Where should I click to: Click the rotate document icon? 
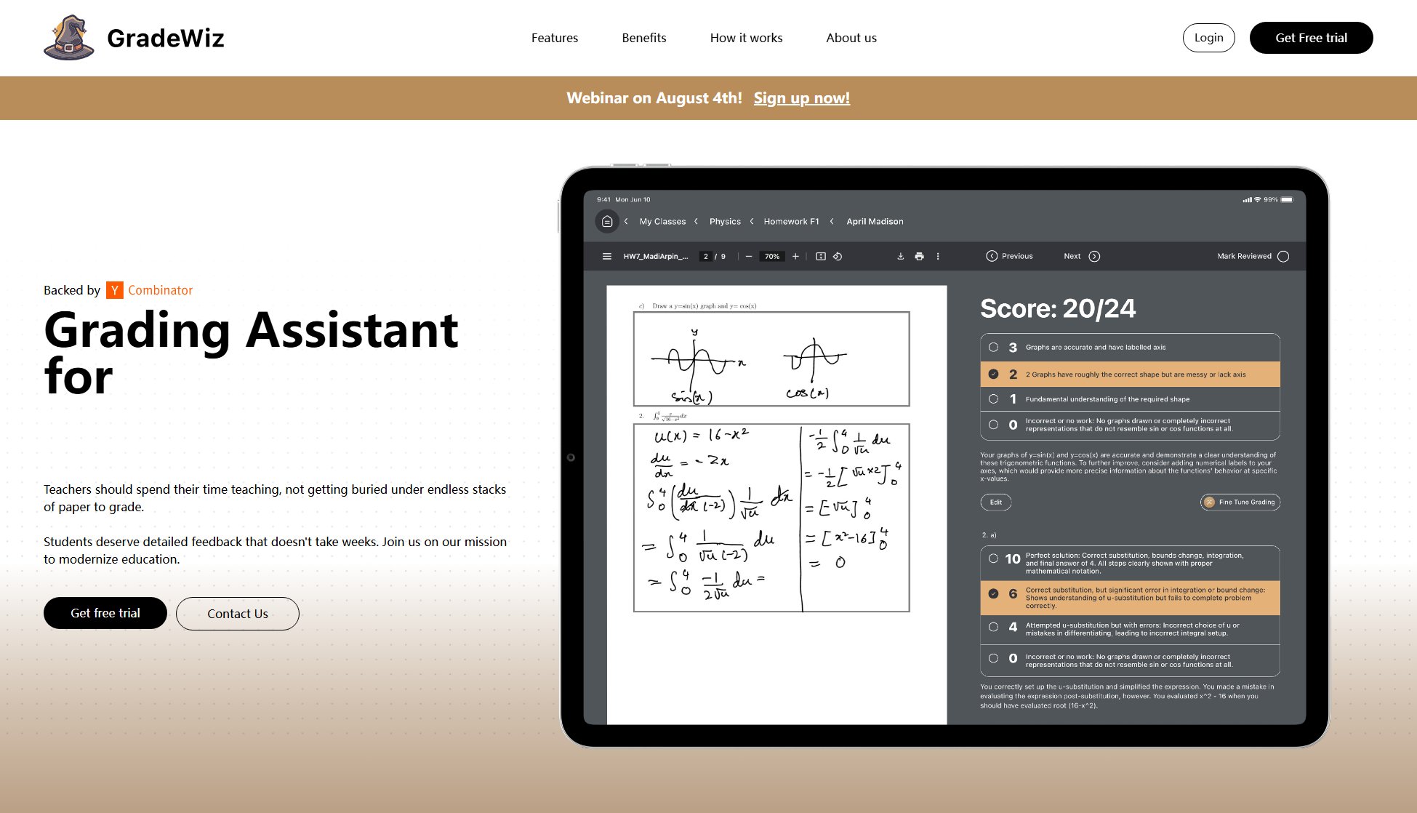pyautogui.click(x=838, y=257)
